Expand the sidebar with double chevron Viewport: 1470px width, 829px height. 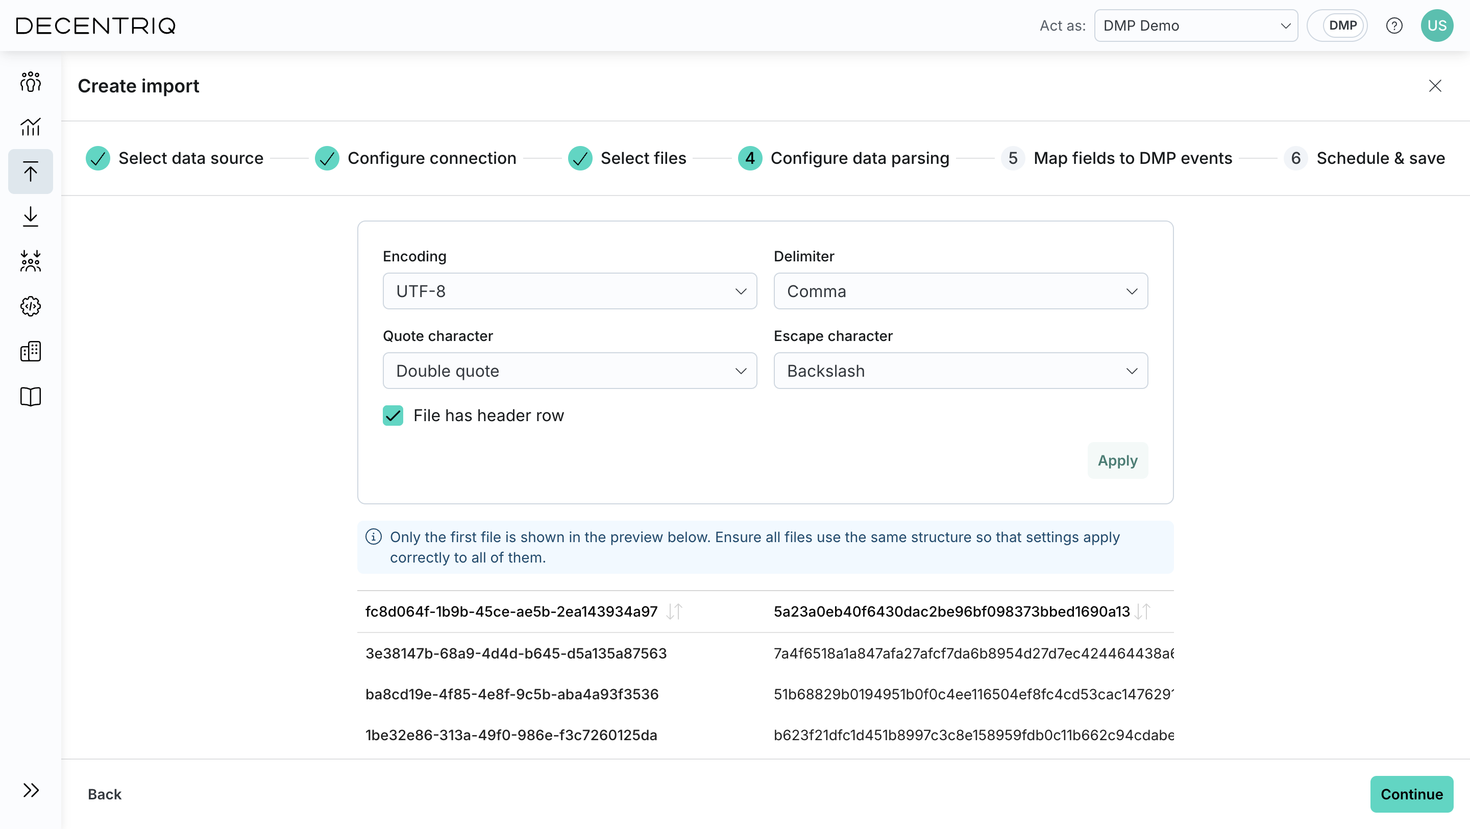(x=30, y=790)
